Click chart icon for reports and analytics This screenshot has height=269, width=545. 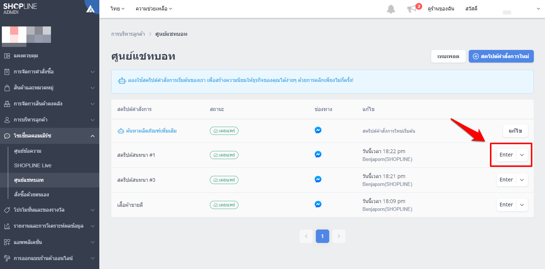[x=7, y=226]
